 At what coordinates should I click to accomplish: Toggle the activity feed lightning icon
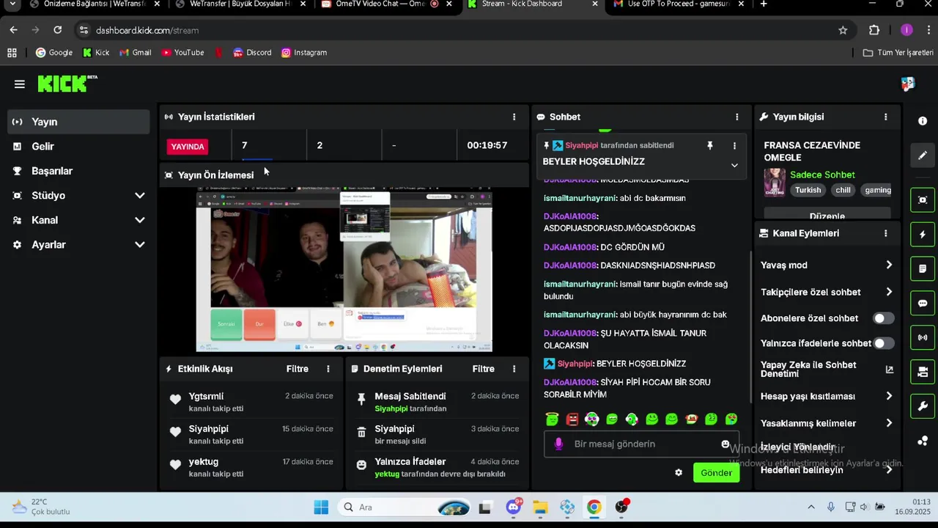point(923,235)
